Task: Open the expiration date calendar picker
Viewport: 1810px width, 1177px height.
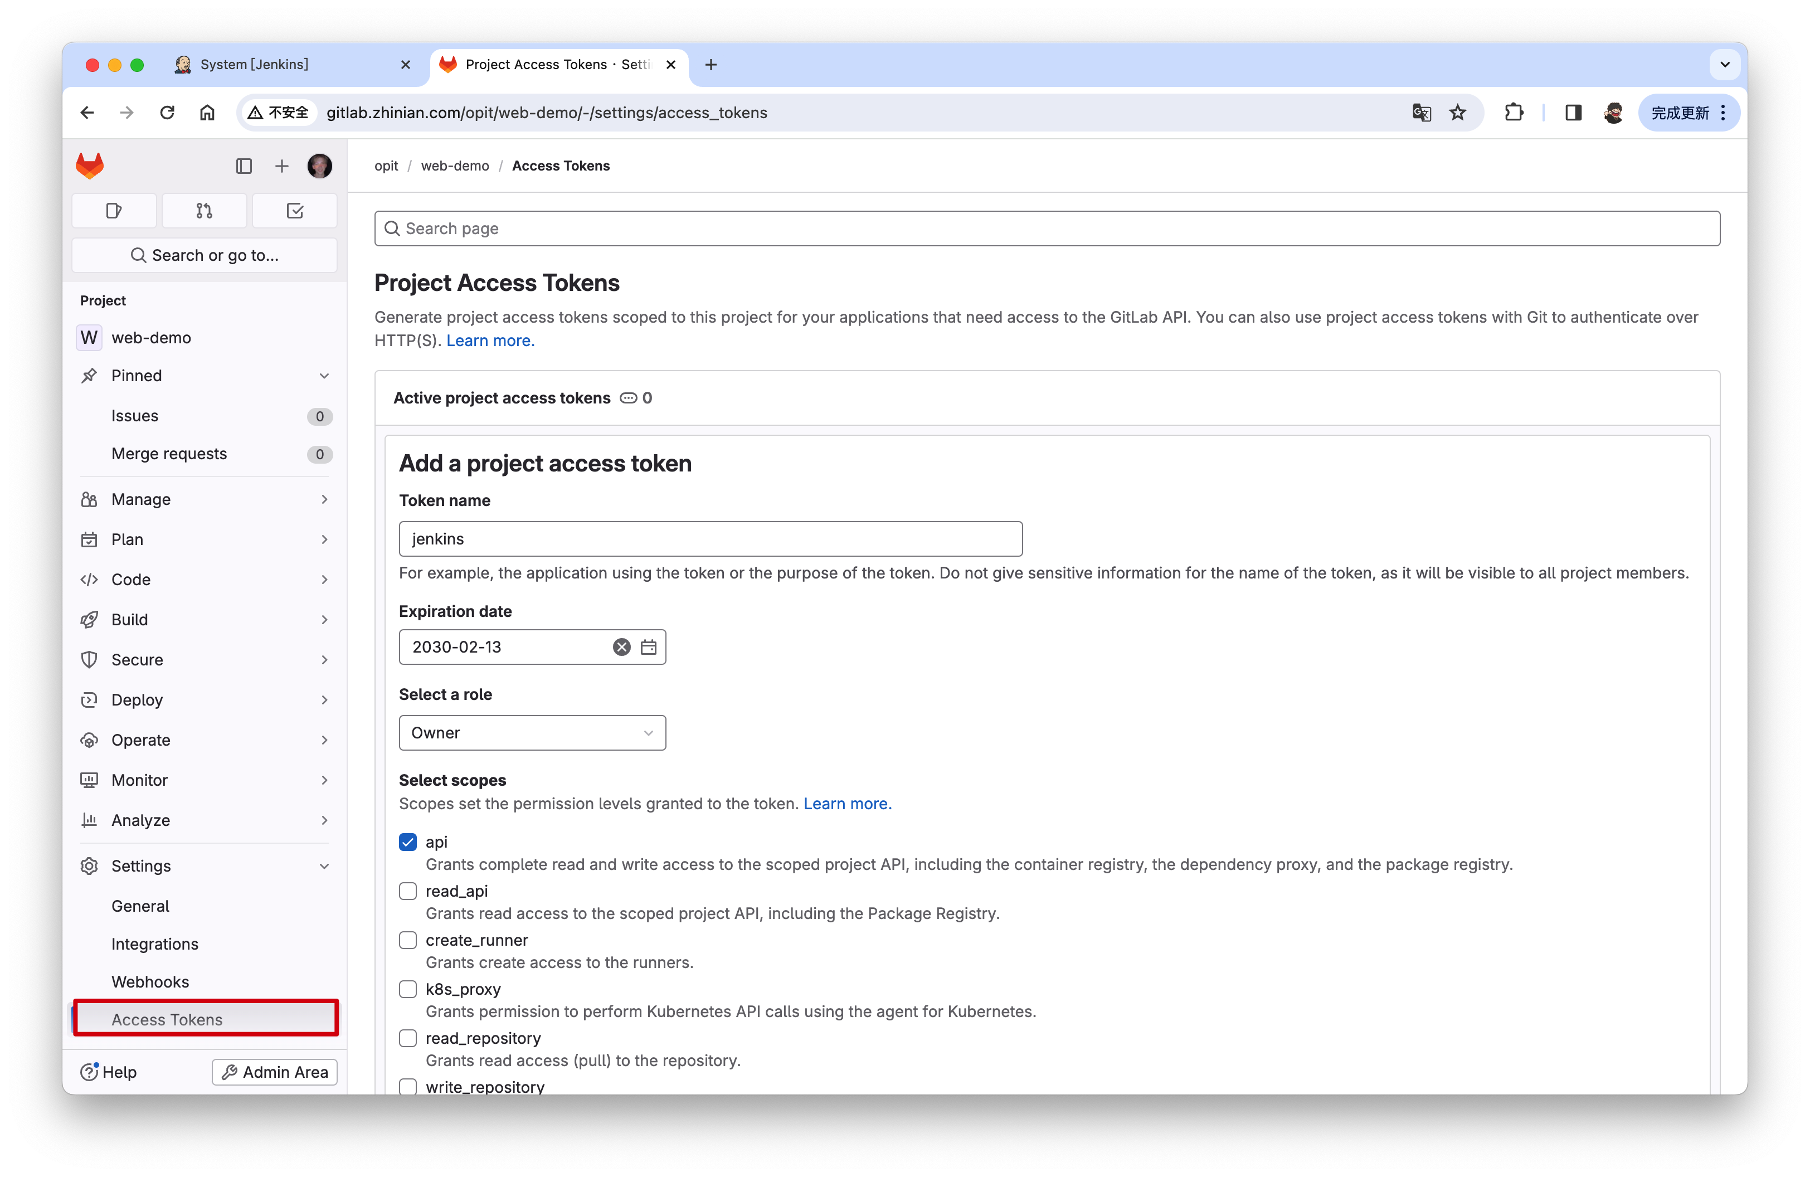Action: click(648, 647)
